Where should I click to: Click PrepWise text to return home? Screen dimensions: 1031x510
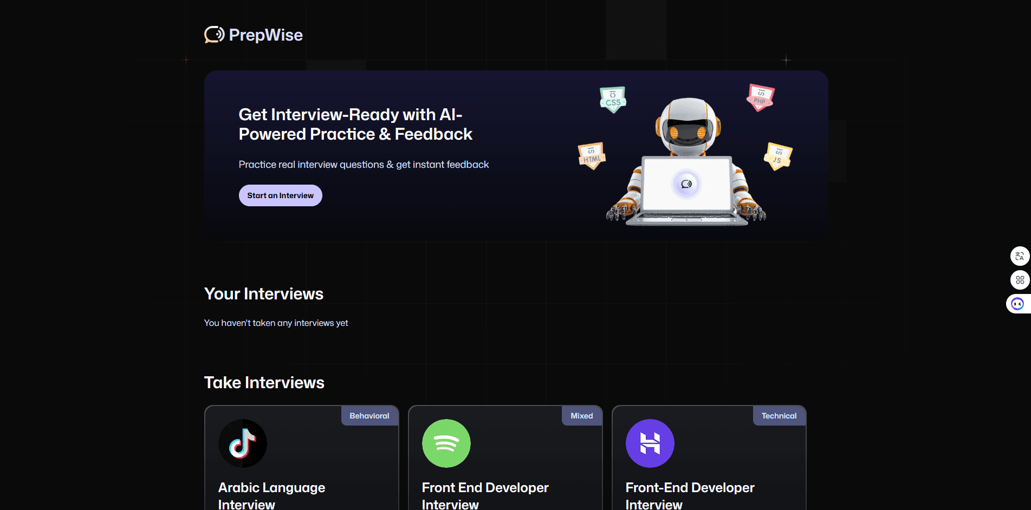click(265, 35)
